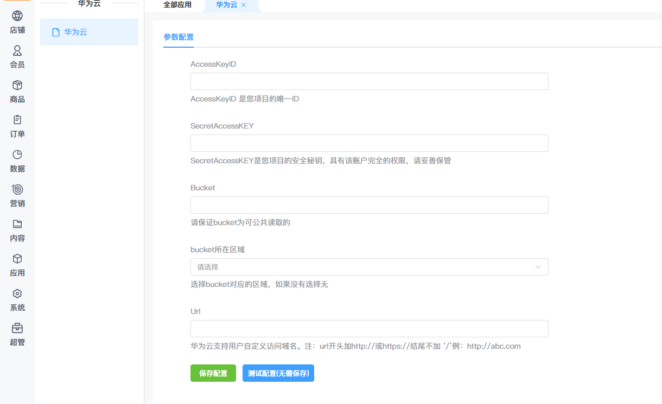Viewport: 662px width, 404px height.
Task: Open the 内容 content folder icon
Action: 17,224
